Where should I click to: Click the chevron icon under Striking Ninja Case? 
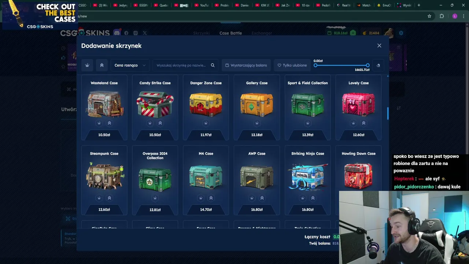[x=313, y=198]
